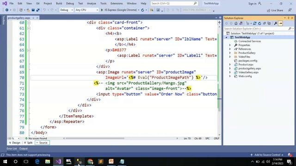Image resolution: width=296 pixels, height=166 pixels.
Task: Click the Search (Ctrl+Q) box
Action: 174,3
